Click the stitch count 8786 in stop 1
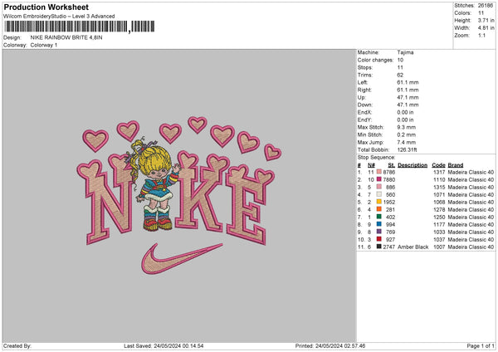Image resolution: width=498 pixels, height=352 pixels. [388, 172]
